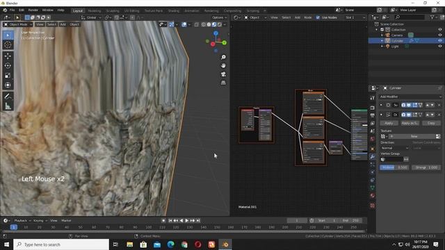Open Object Mode dropdown
The height and width of the screenshot is (250, 445).
pos(17,24)
